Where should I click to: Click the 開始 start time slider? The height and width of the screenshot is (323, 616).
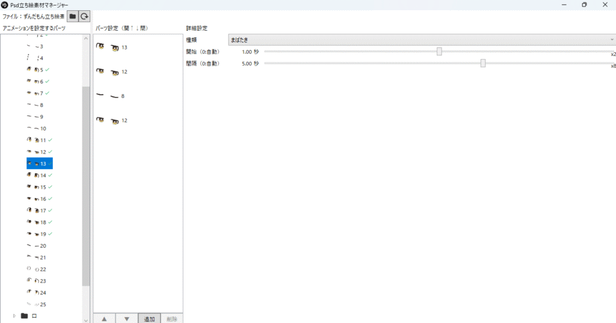click(x=440, y=52)
